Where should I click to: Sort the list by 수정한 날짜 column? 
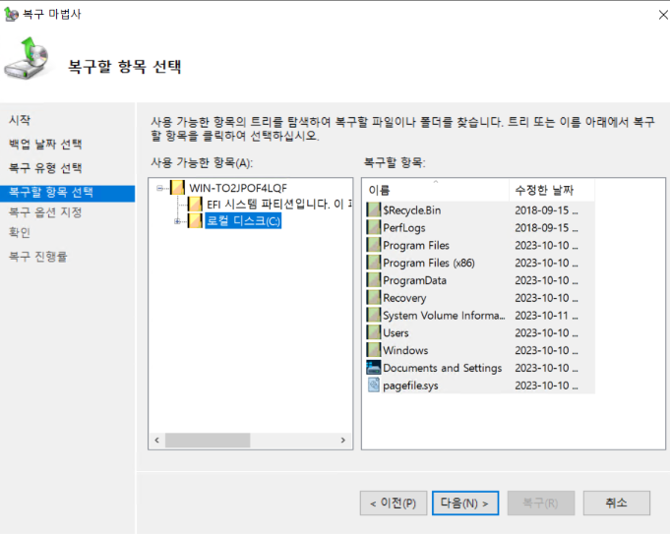click(550, 190)
